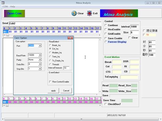Toggle the Forever Display checkbox
This screenshot has width=162, height=121.
[106, 42]
